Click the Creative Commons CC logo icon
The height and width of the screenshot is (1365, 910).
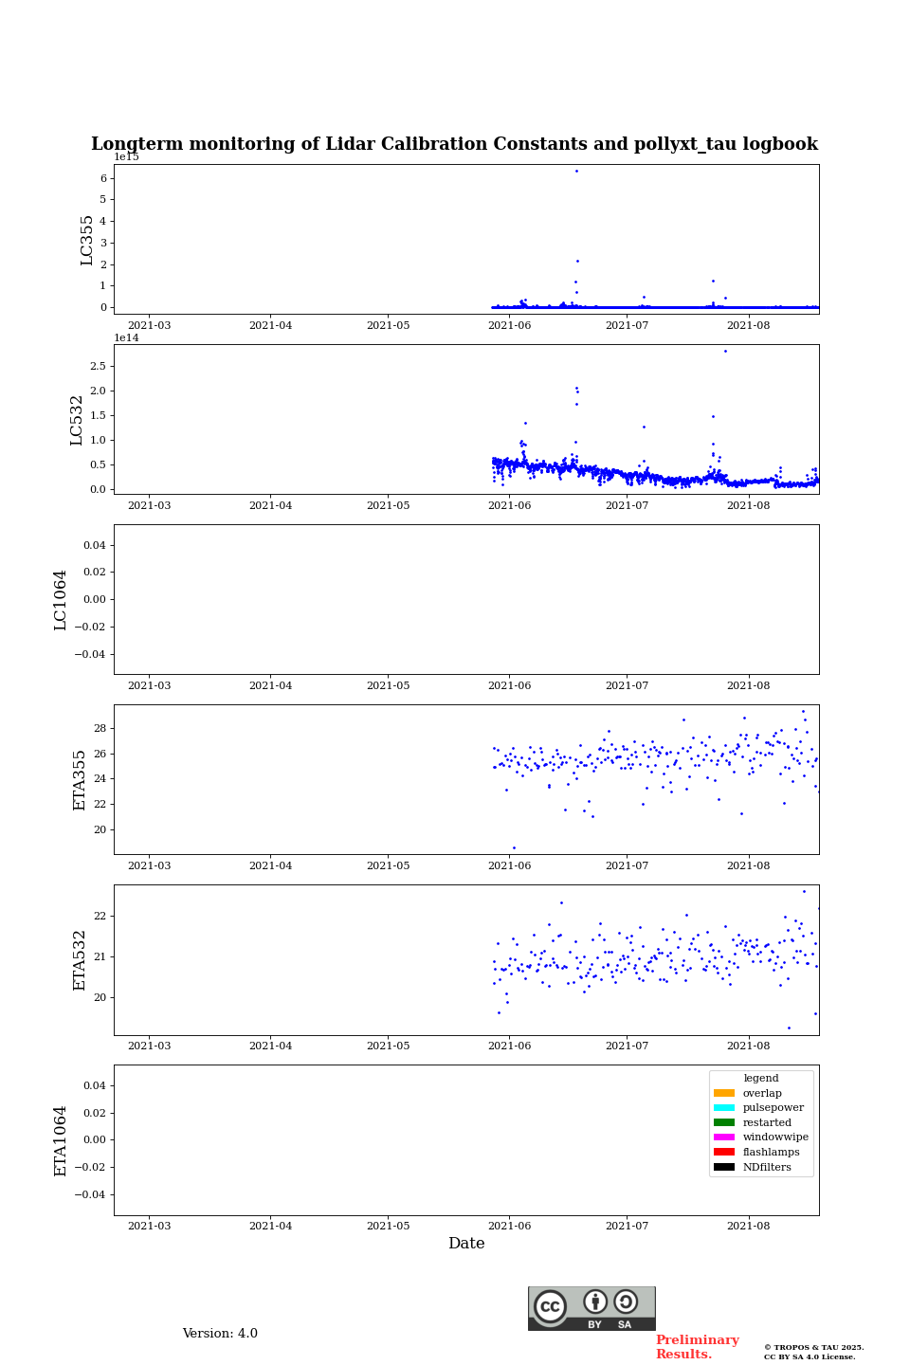click(x=550, y=1306)
